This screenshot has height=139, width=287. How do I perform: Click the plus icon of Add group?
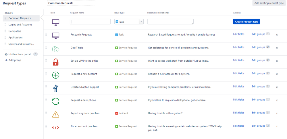click(6, 60)
